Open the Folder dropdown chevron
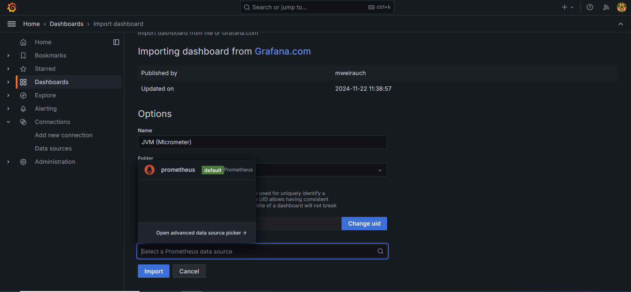Screen dimensions: 631x292 point(380,170)
